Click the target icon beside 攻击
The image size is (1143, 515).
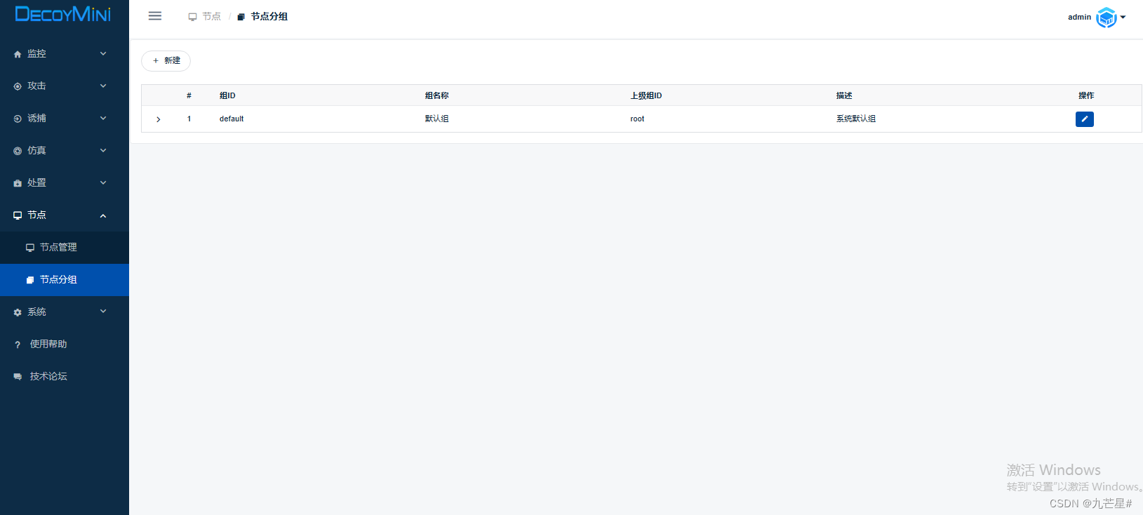(x=18, y=86)
